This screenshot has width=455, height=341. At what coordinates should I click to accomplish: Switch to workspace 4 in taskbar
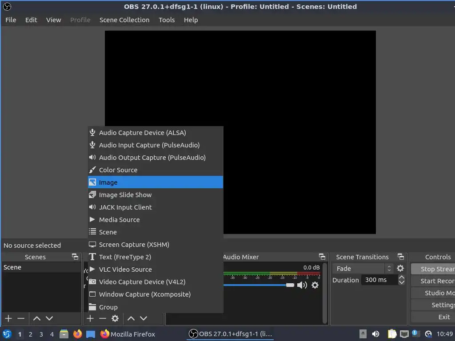pos(52,334)
